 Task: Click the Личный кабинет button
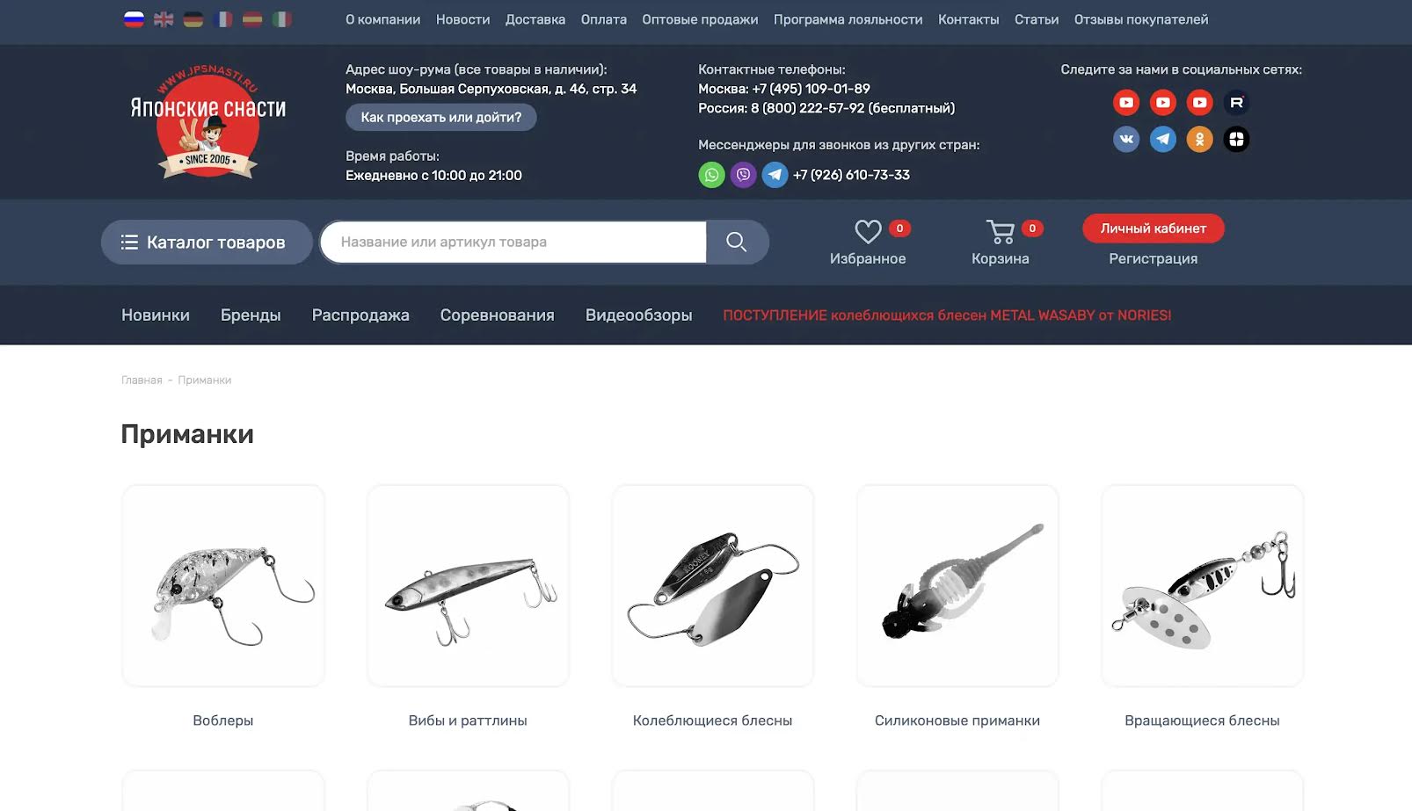click(x=1154, y=228)
